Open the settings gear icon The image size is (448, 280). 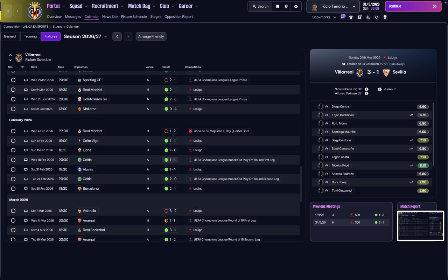(296, 6)
